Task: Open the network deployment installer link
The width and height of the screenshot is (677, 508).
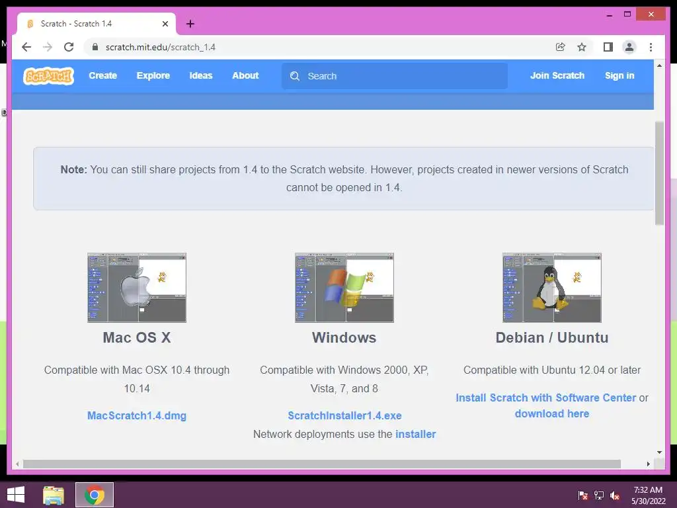Action: (415, 434)
